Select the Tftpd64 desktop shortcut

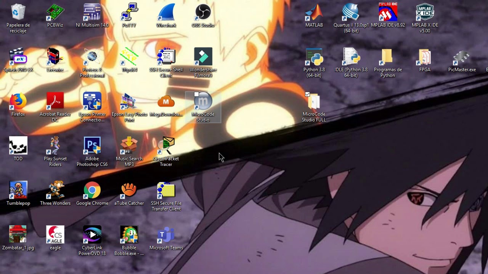click(129, 57)
